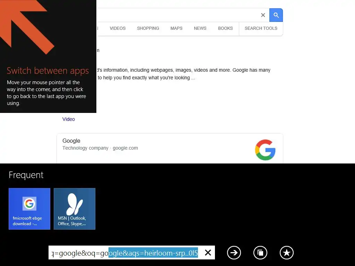The image size is (355, 266).
Task: Open the Videos search tab
Action: [118, 28]
